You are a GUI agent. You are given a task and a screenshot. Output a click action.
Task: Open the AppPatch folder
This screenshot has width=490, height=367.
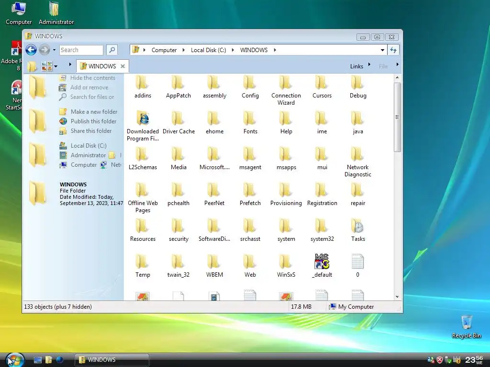(x=178, y=87)
